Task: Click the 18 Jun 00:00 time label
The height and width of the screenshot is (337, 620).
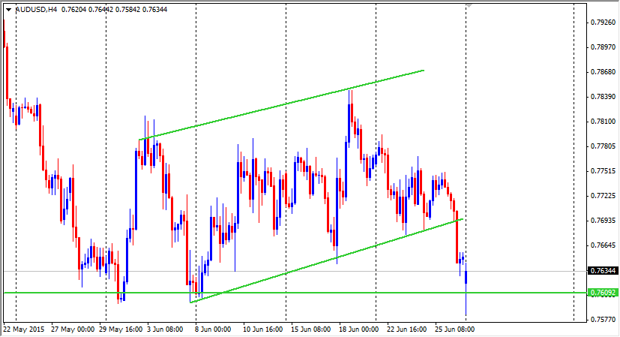Action: pyautogui.click(x=358, y=329)
